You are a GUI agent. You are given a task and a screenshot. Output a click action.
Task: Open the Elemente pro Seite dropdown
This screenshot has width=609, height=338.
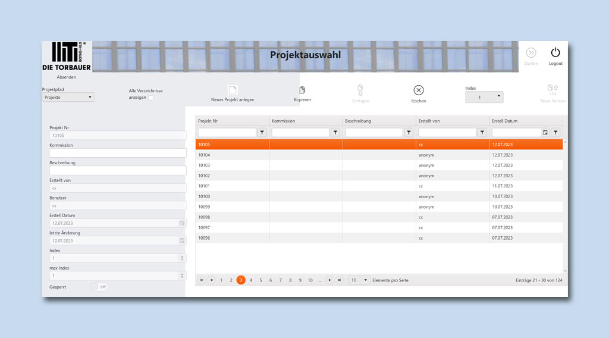coord(359,280)
